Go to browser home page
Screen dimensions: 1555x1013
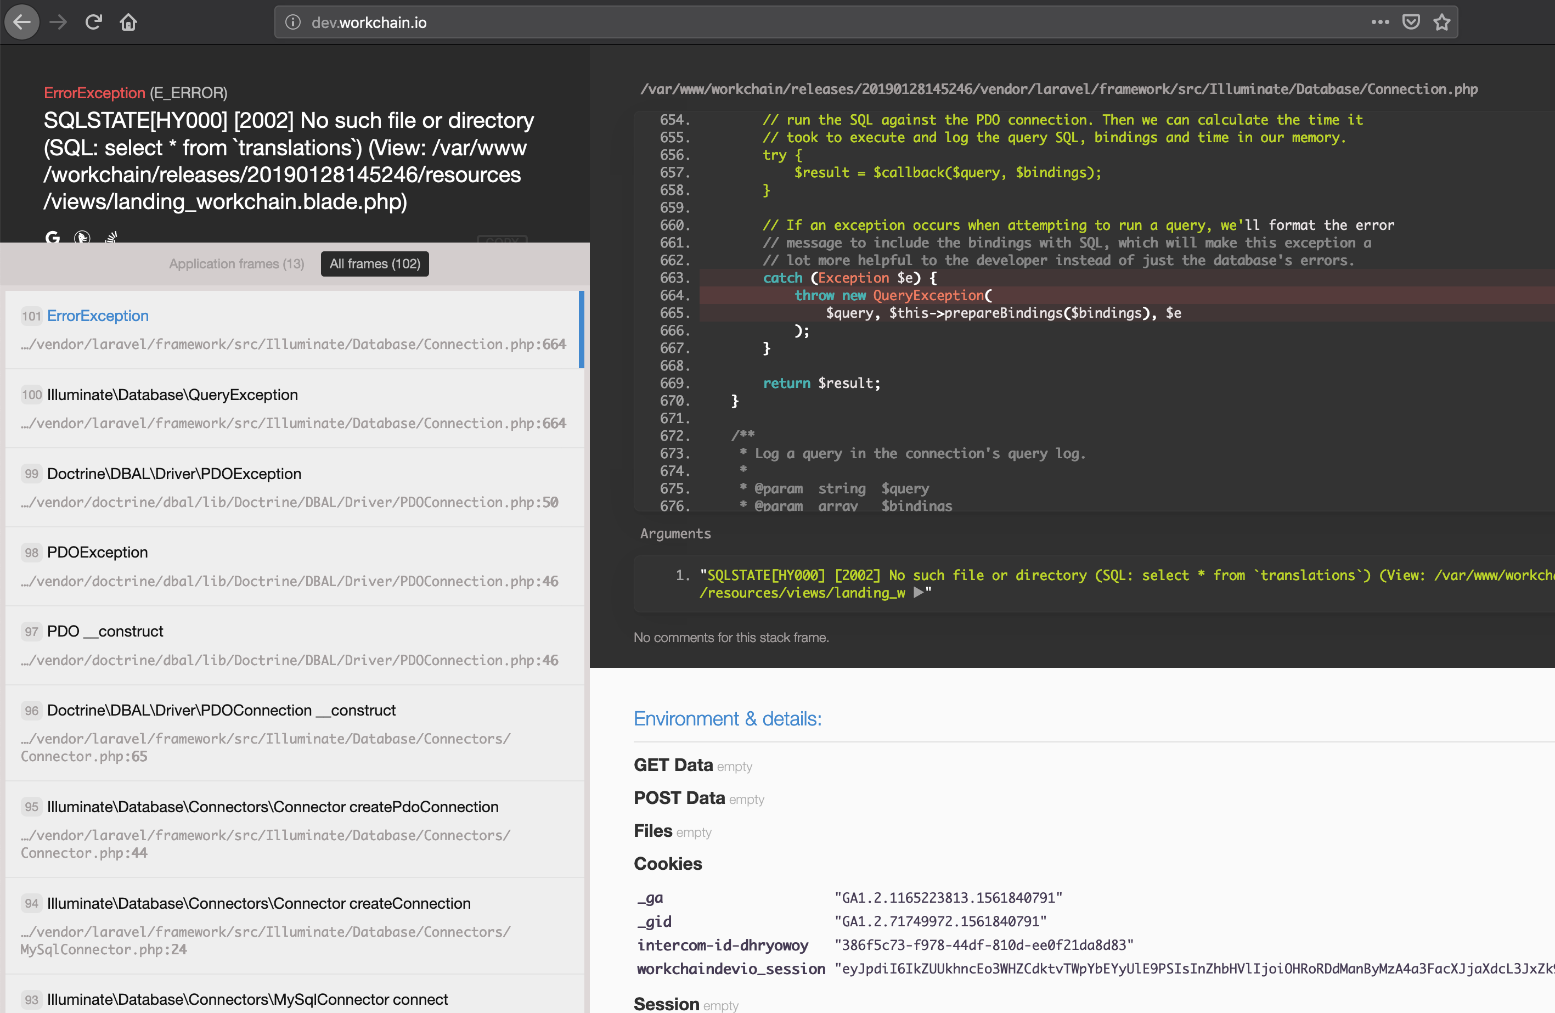pos(128,22)
